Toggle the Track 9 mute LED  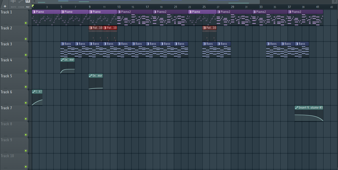[26, 151]
